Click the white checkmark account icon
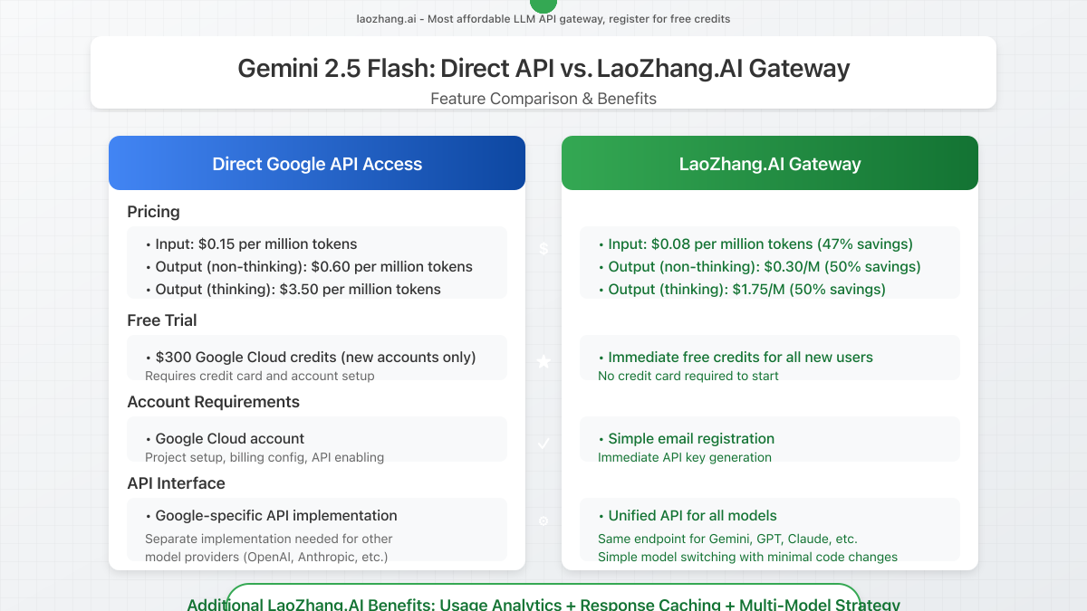The image size is (1087, 611). [x=543, y=444]
